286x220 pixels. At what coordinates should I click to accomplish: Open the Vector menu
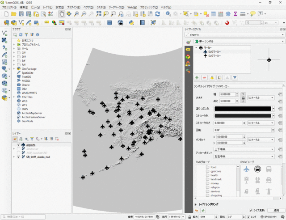(x=88, y=7)
